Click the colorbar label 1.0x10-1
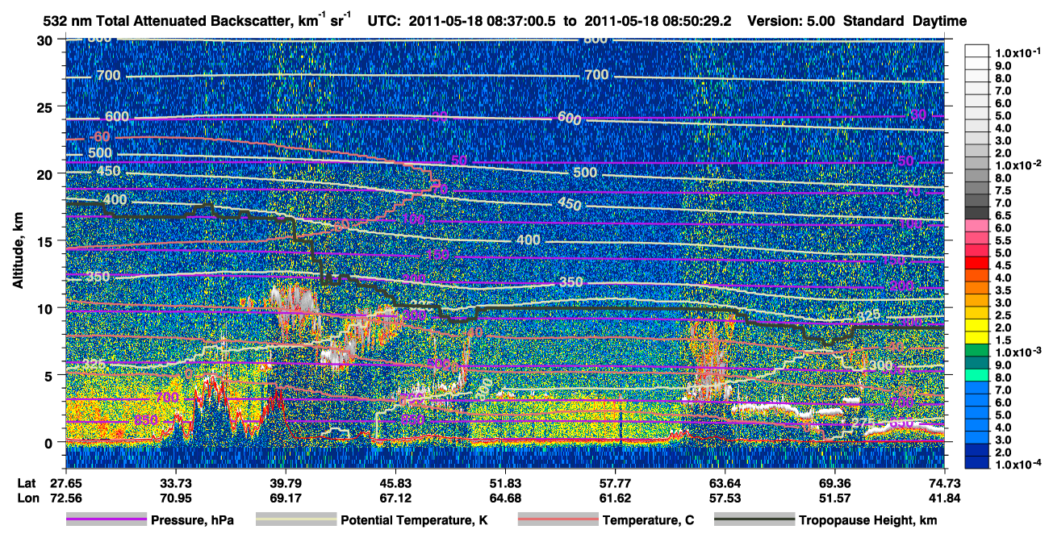Screen dimensions: 1049x538 tap(1017, 52)
